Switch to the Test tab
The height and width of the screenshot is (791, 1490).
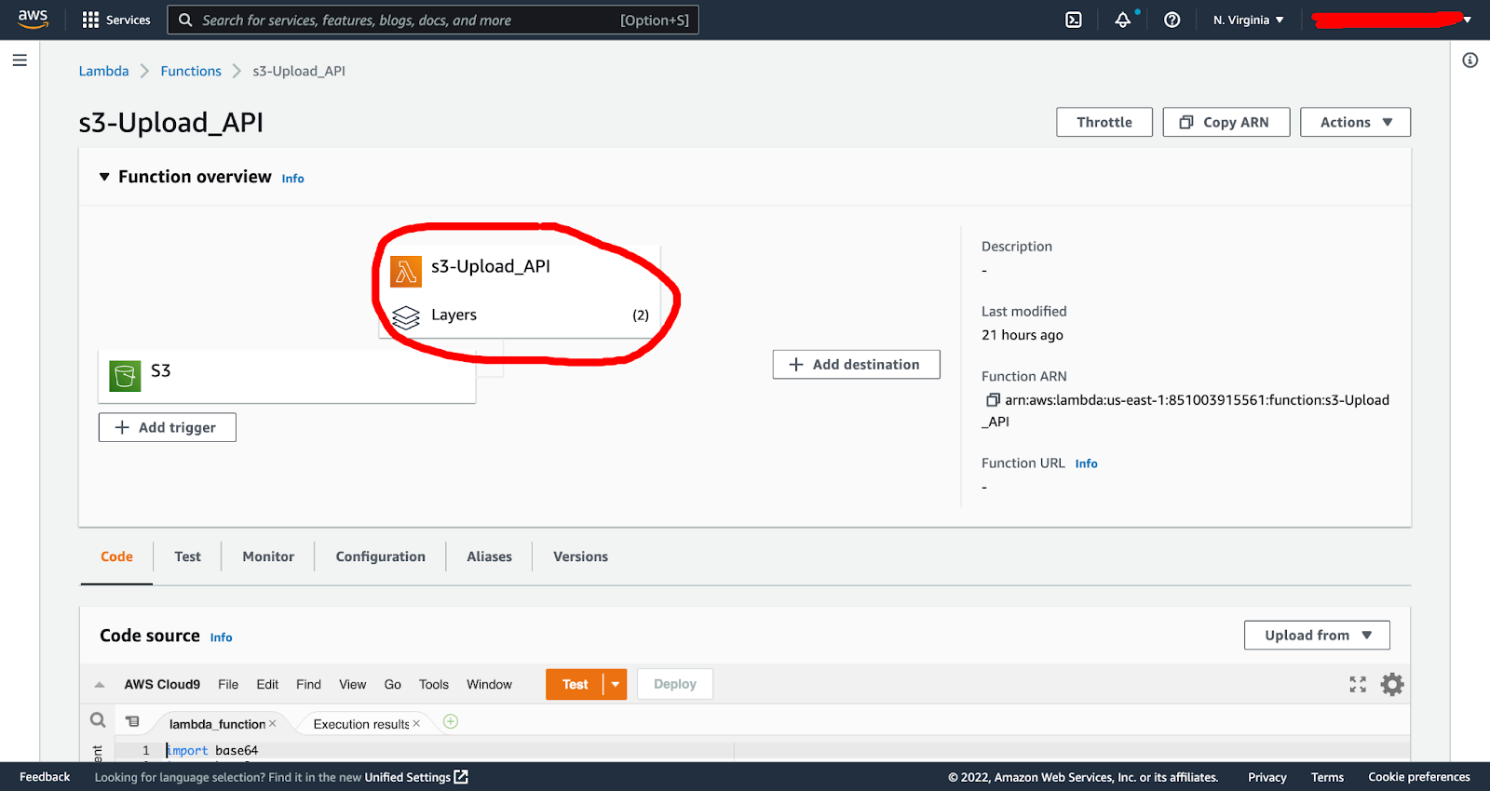coord(187,556)
